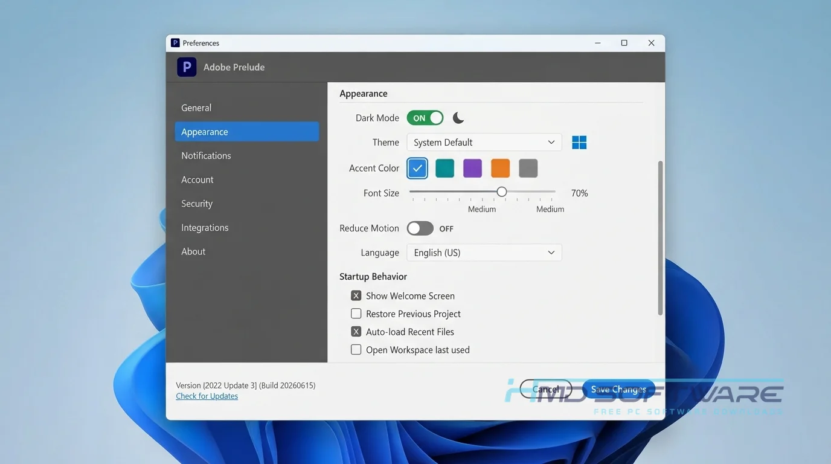Choose the teal accent color swatch
The image size is (831, 464).
pos(445,169)
